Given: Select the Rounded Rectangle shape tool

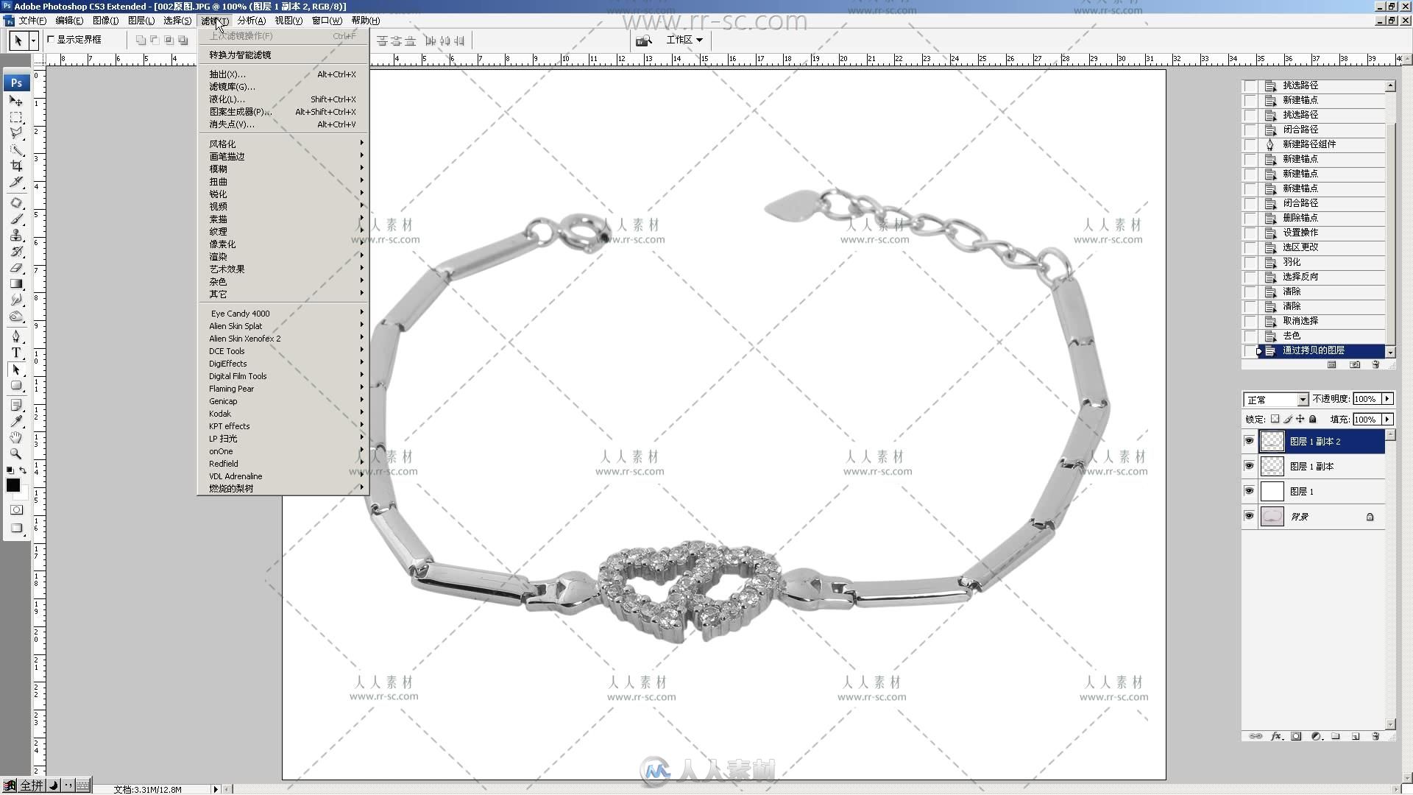Looking at the screenshot, I should click(16, 385).
